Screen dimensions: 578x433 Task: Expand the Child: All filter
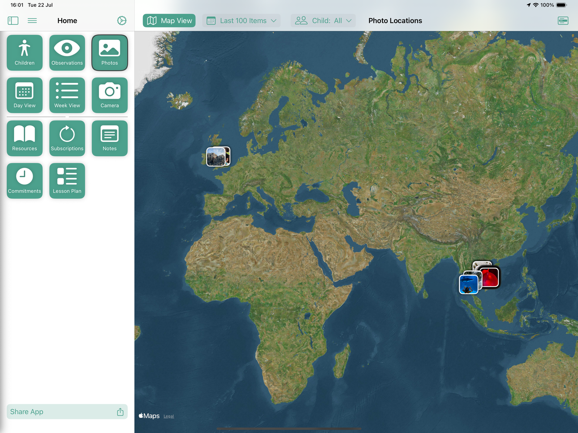pyautogui.click(x=323, y=21)
